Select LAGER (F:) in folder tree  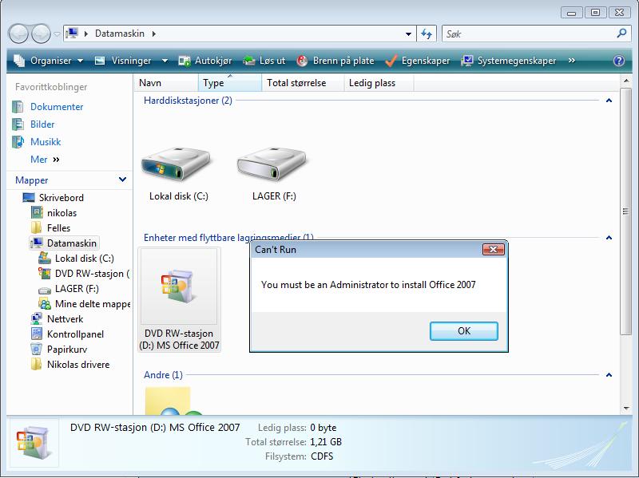77,289
